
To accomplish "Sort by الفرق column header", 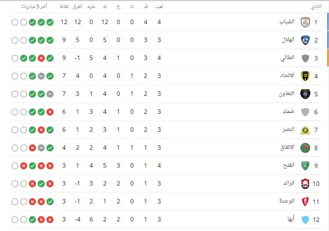I will tap(78, 7).
